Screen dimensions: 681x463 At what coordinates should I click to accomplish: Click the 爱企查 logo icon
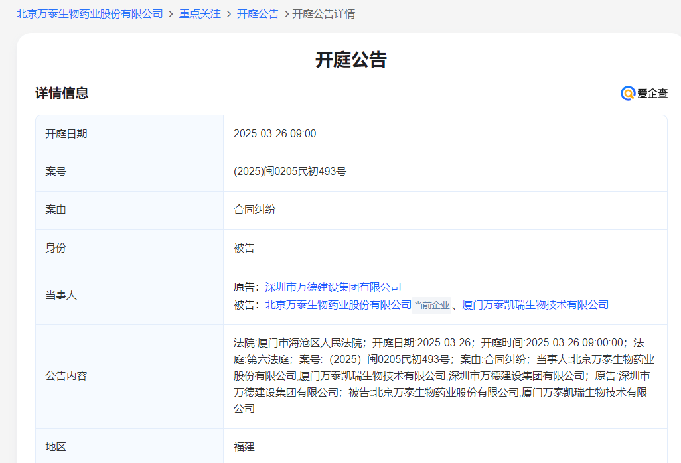[628, 94]
